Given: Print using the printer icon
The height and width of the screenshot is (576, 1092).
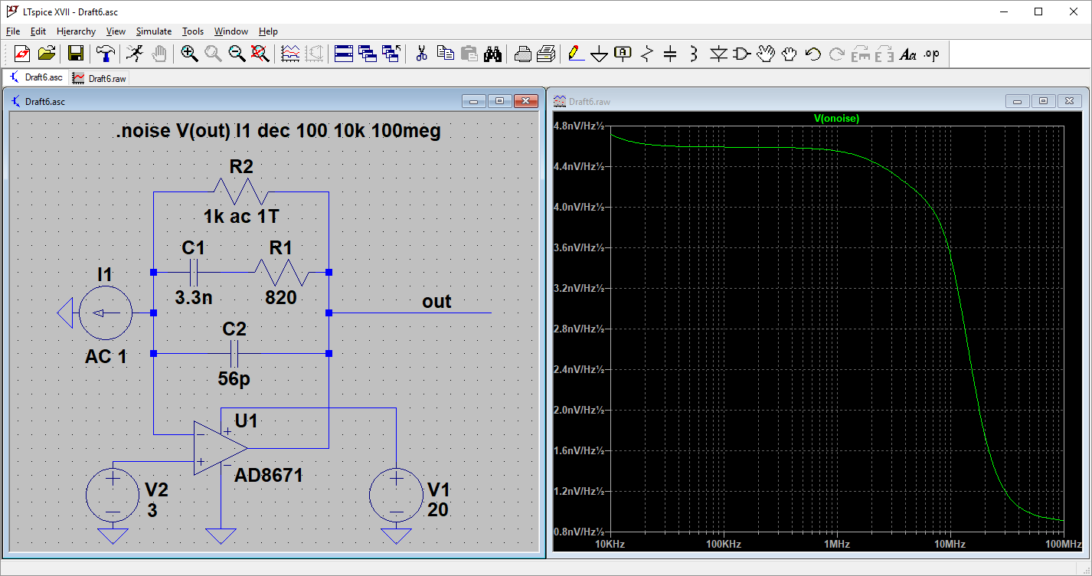Looking at the screenshot, I should coord(523,54).
